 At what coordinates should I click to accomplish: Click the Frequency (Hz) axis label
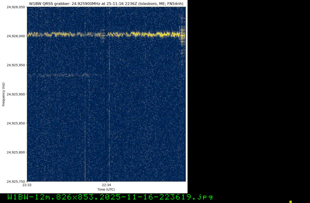point(3,94)
